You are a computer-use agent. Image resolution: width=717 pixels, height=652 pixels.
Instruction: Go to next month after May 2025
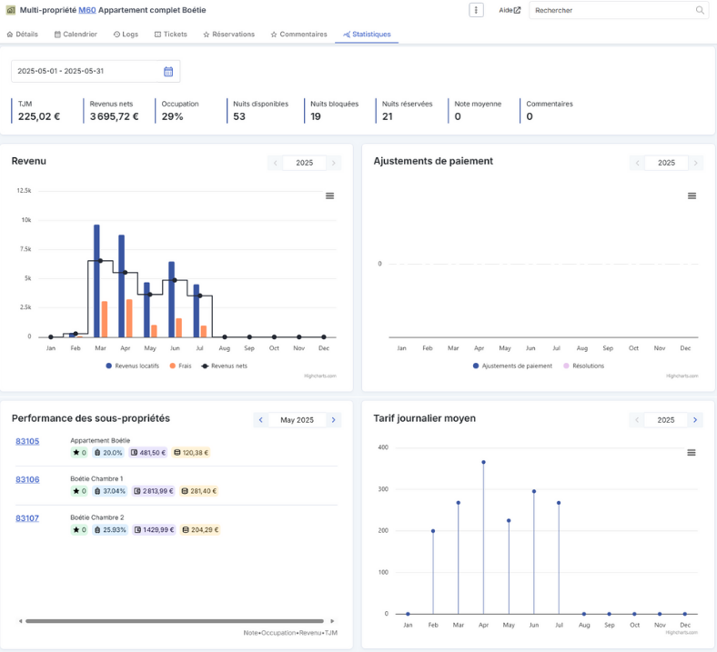(x=333, y=420)
